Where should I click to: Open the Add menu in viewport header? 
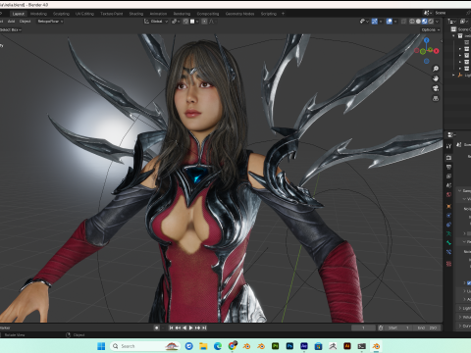(12, 22)
